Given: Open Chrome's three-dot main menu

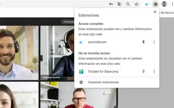Looking at the screenshot, I should (172, 4).
